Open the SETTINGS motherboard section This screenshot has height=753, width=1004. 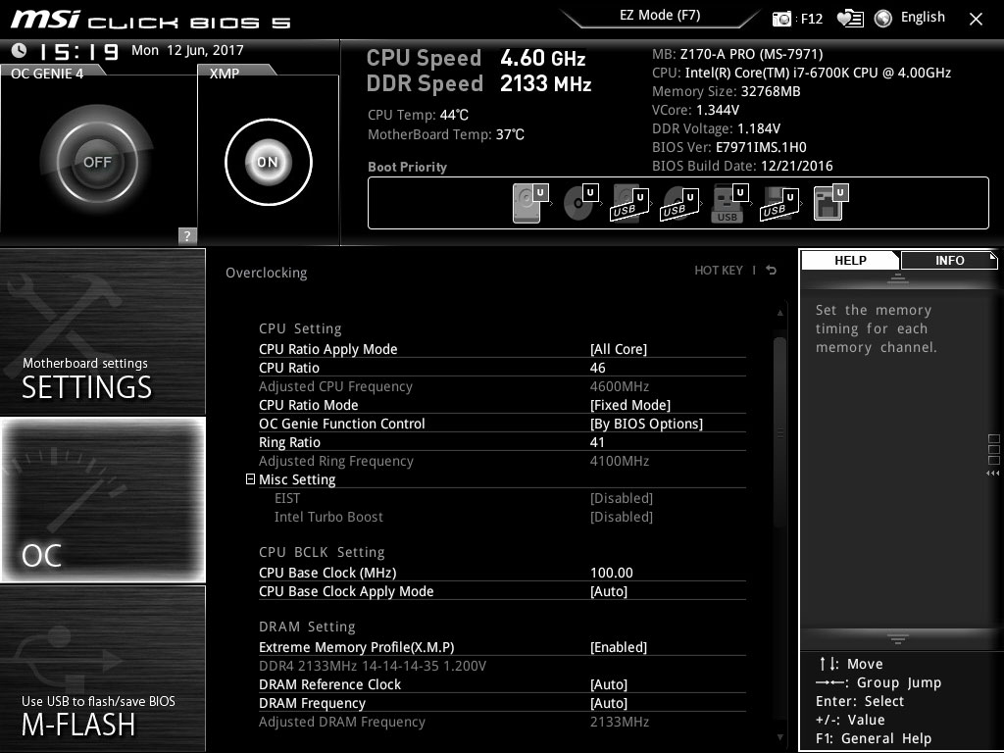(102, 331)
